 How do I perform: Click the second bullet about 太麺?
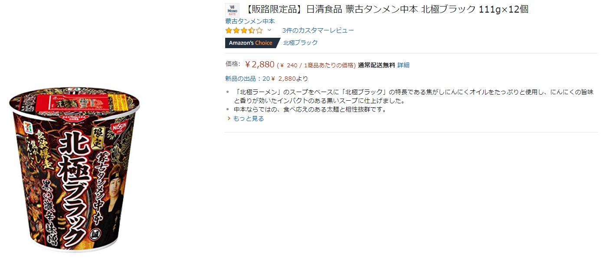tap(310, 109)
